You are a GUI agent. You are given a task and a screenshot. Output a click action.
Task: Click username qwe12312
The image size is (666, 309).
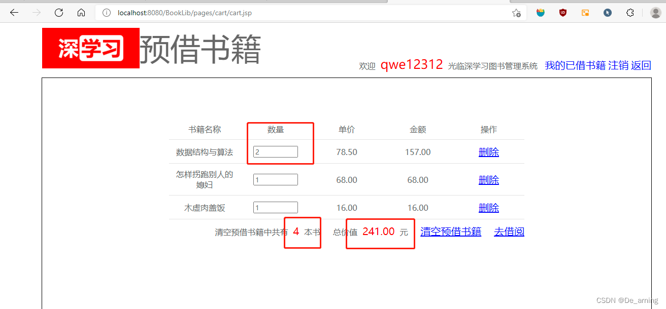click(412, 64)
